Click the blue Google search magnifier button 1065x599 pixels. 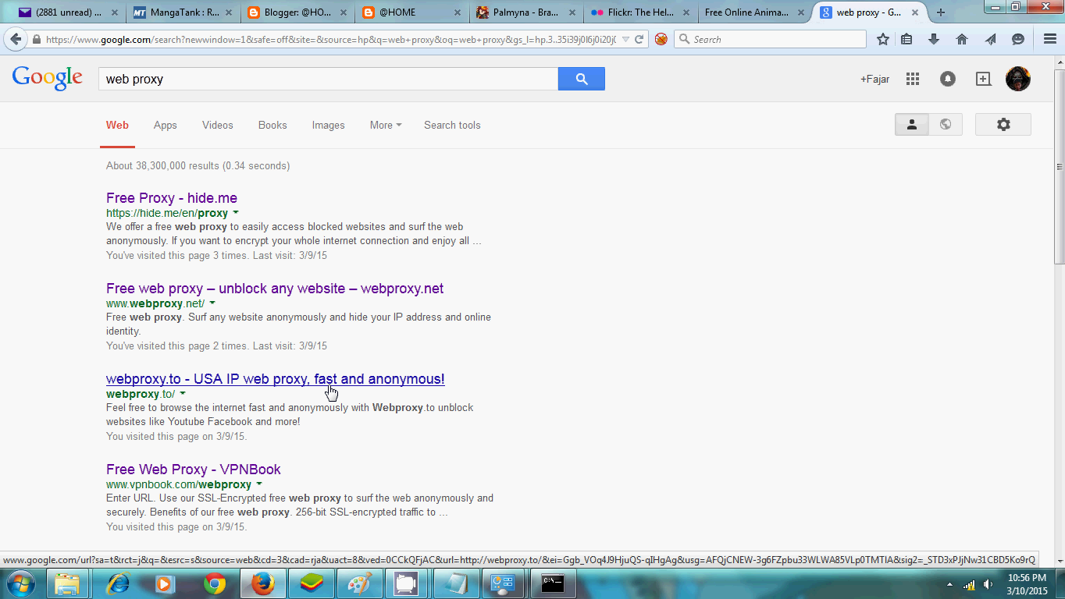[x=582, y=79]
